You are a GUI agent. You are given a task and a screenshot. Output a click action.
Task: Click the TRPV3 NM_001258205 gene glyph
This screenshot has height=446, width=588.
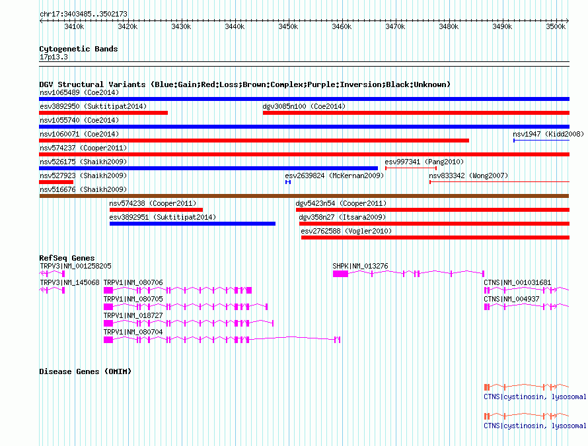point(52,274)
